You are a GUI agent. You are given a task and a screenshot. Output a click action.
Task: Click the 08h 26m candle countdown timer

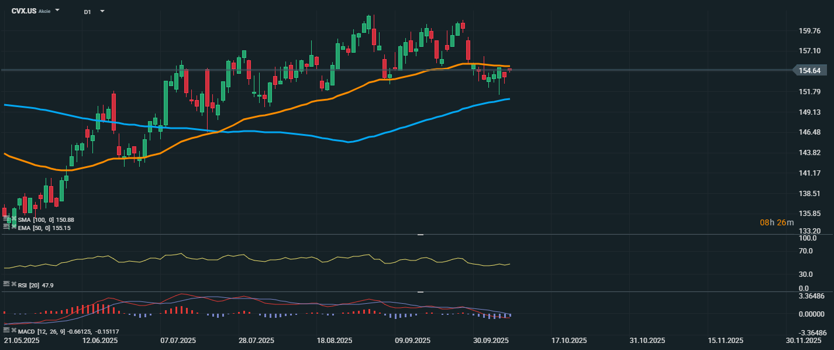(x=777, y=222)
